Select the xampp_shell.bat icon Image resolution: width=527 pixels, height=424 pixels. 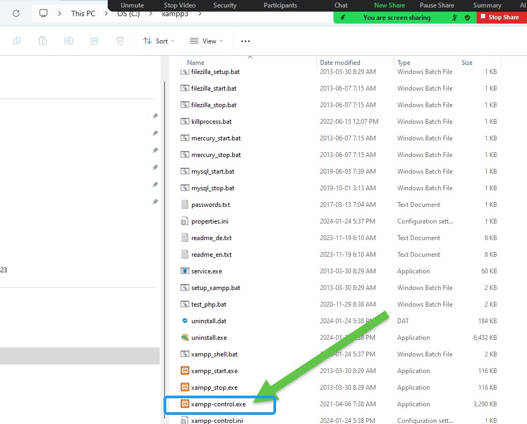coord(185,354)
